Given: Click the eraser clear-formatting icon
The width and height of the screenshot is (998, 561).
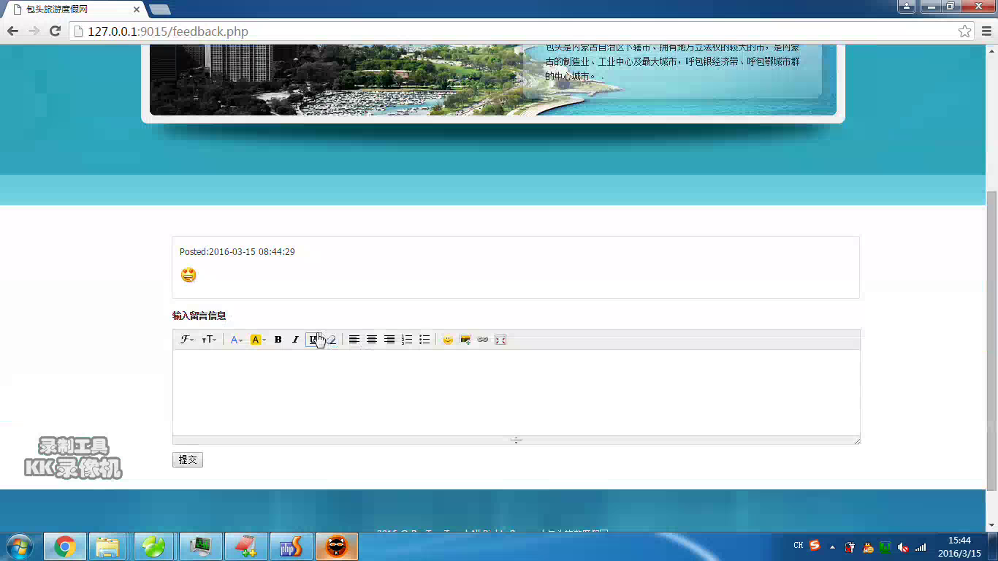Looking at the screenshot, I should pos(331,340).
